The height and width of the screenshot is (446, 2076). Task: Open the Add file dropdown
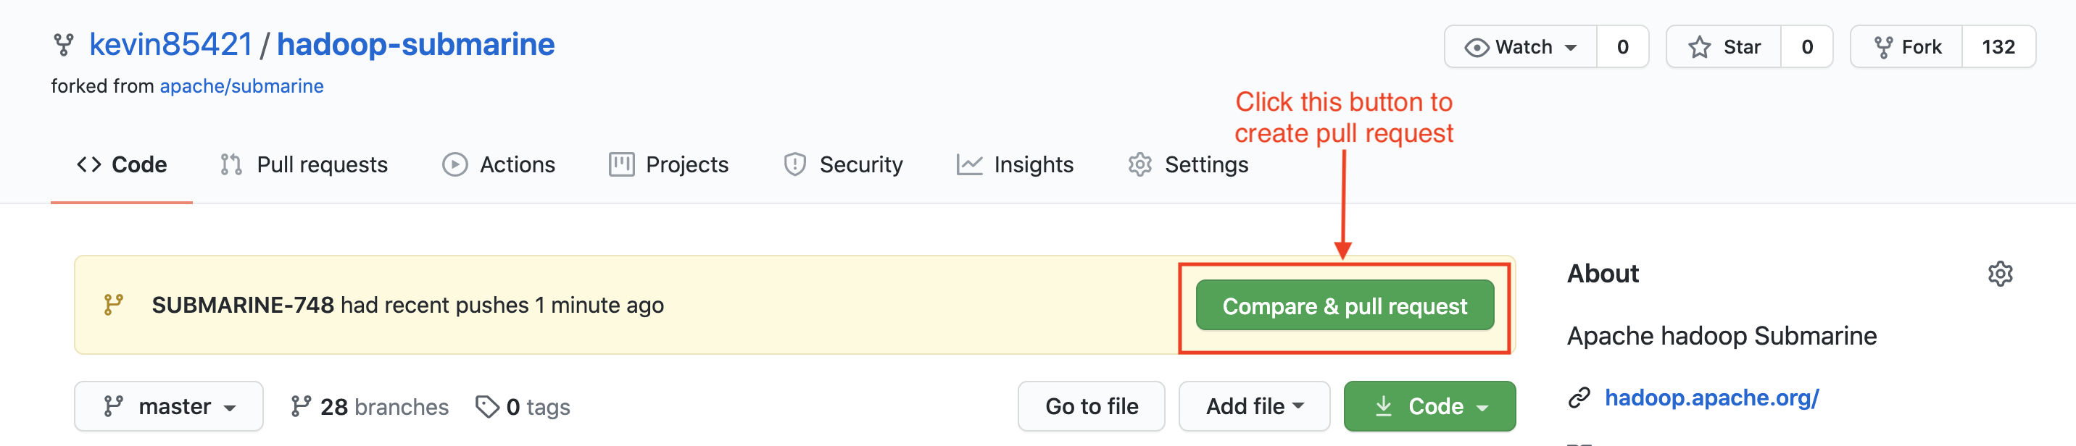tap(1253, 407)
